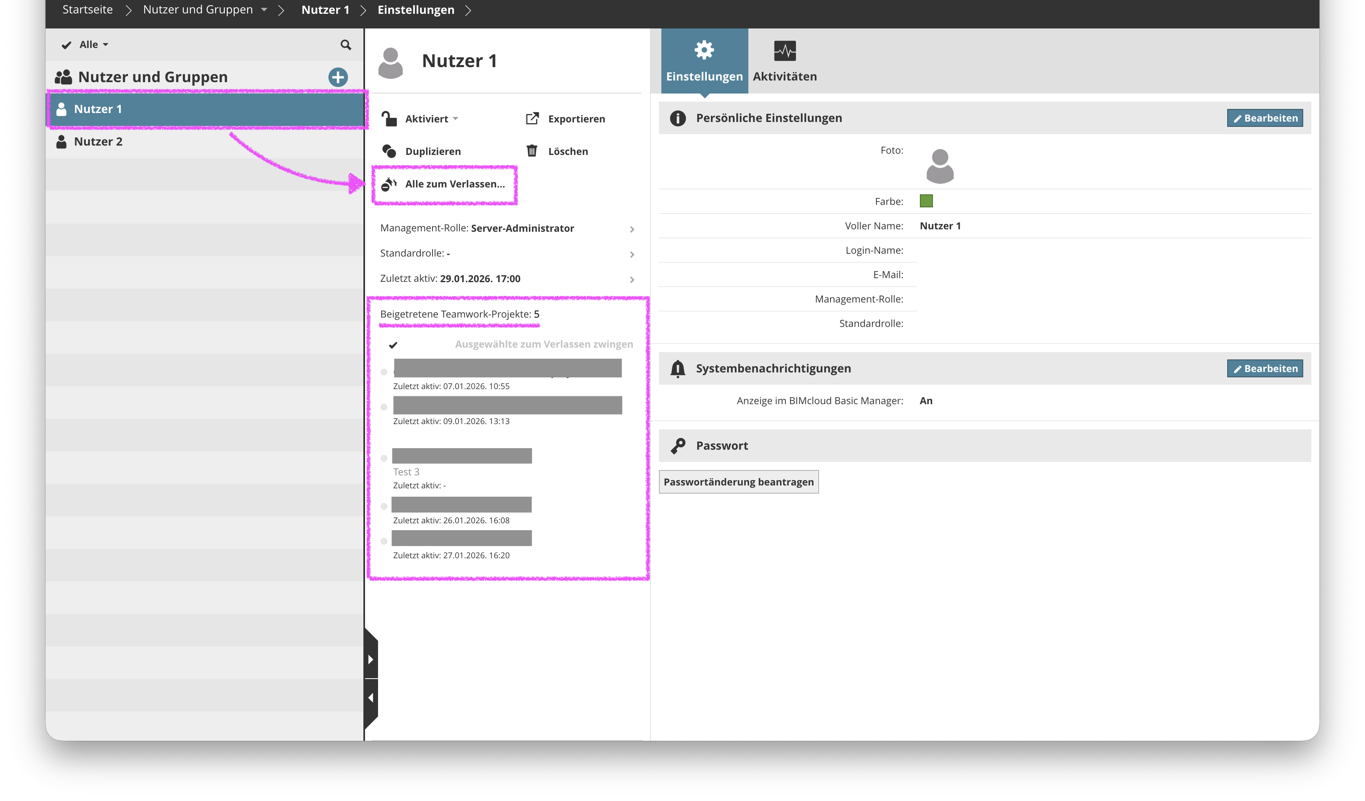This screenshot has width=1365, height=801.
Task: Select project last active 27.01.2026 16:20
Action: tap(384, 541)
